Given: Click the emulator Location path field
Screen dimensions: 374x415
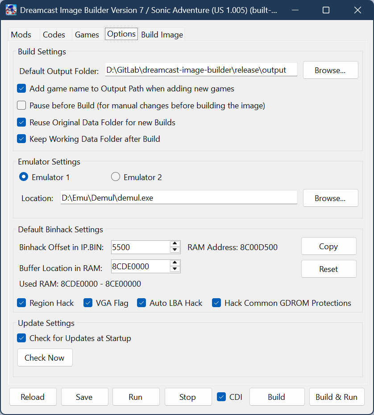Looking at the screenshot, I should coord(179,198).
